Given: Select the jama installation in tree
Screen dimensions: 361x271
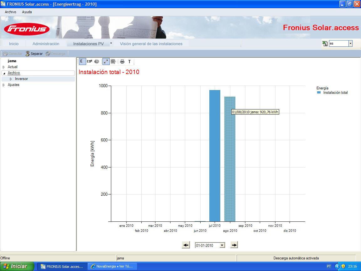Looking at the screenshot, I should (12, 61).
